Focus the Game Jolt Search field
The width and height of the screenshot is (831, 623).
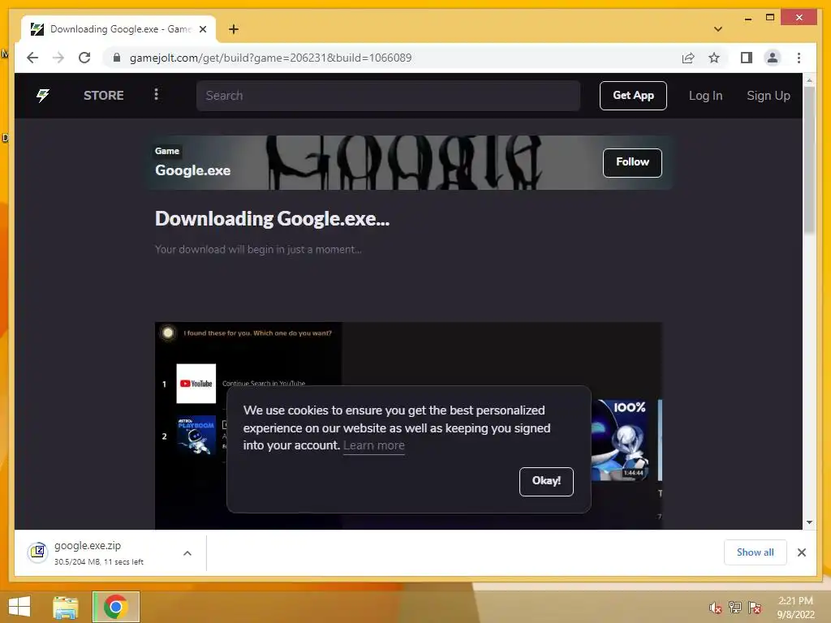click(x=388, y=96)
